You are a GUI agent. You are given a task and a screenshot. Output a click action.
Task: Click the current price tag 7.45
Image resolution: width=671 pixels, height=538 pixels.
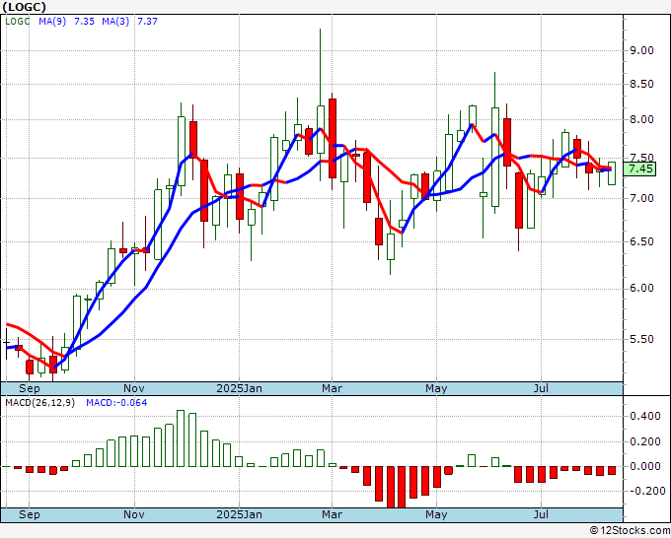[639, 168]
